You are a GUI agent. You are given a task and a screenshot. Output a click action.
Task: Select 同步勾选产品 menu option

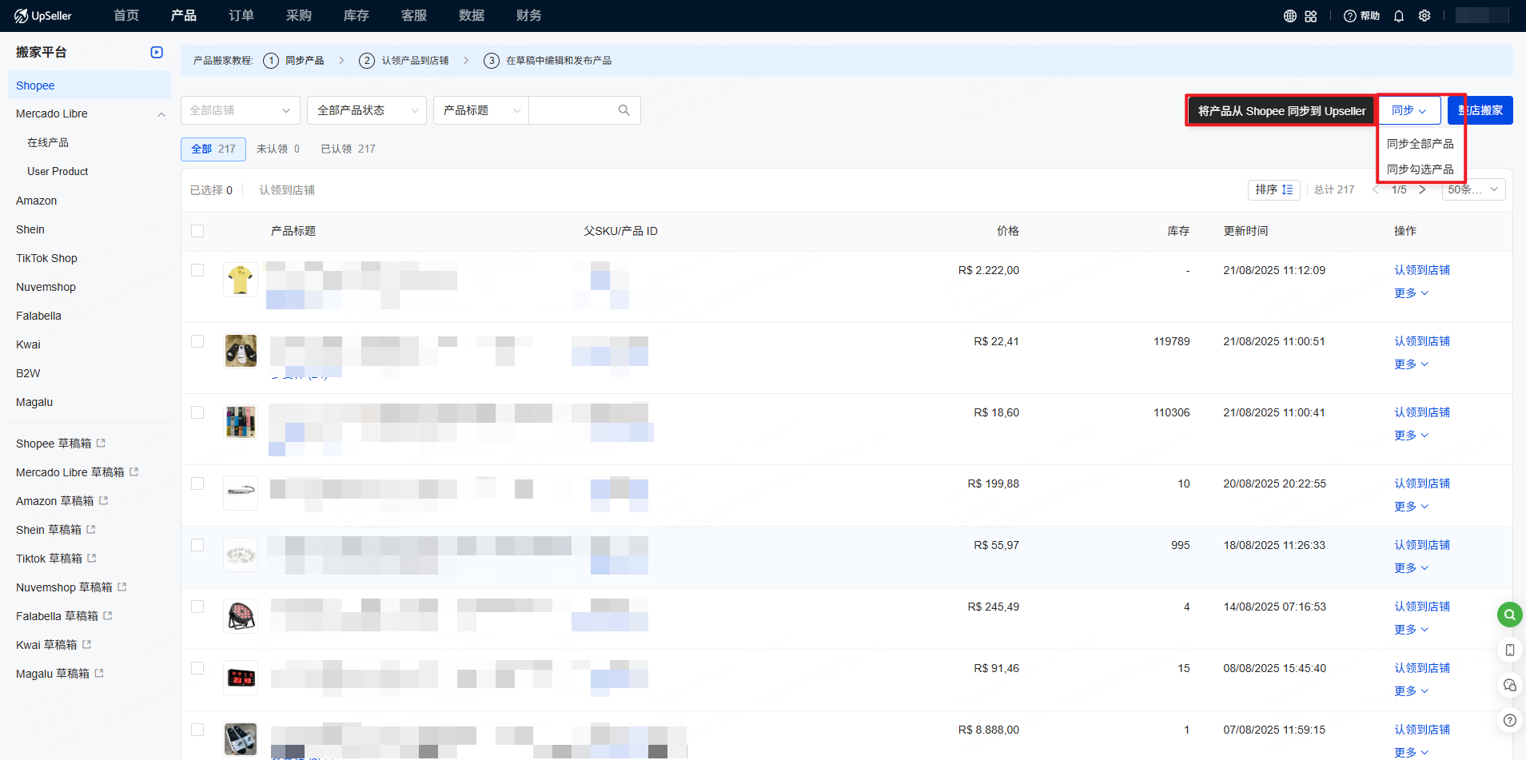[1420, 169]
